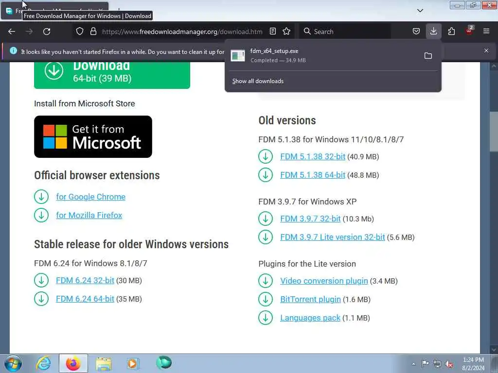
Task: Open the network tray icon
Action: [x=437, y=364]
